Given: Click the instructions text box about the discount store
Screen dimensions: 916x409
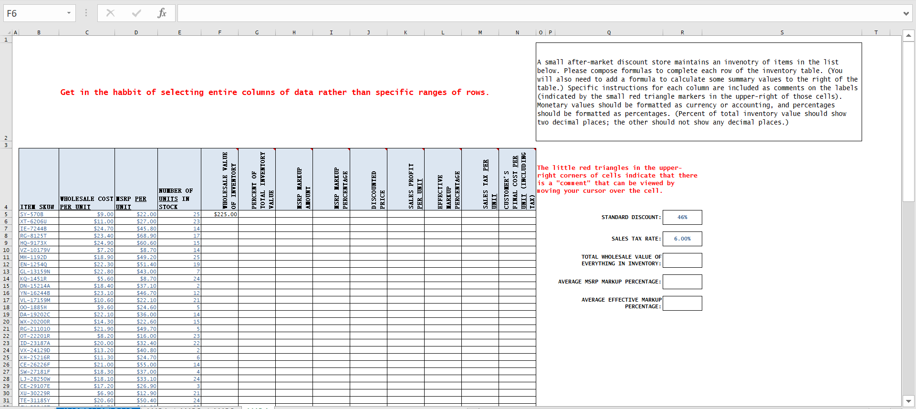Looking at the screenshot, I should click(x=698, y=92).
